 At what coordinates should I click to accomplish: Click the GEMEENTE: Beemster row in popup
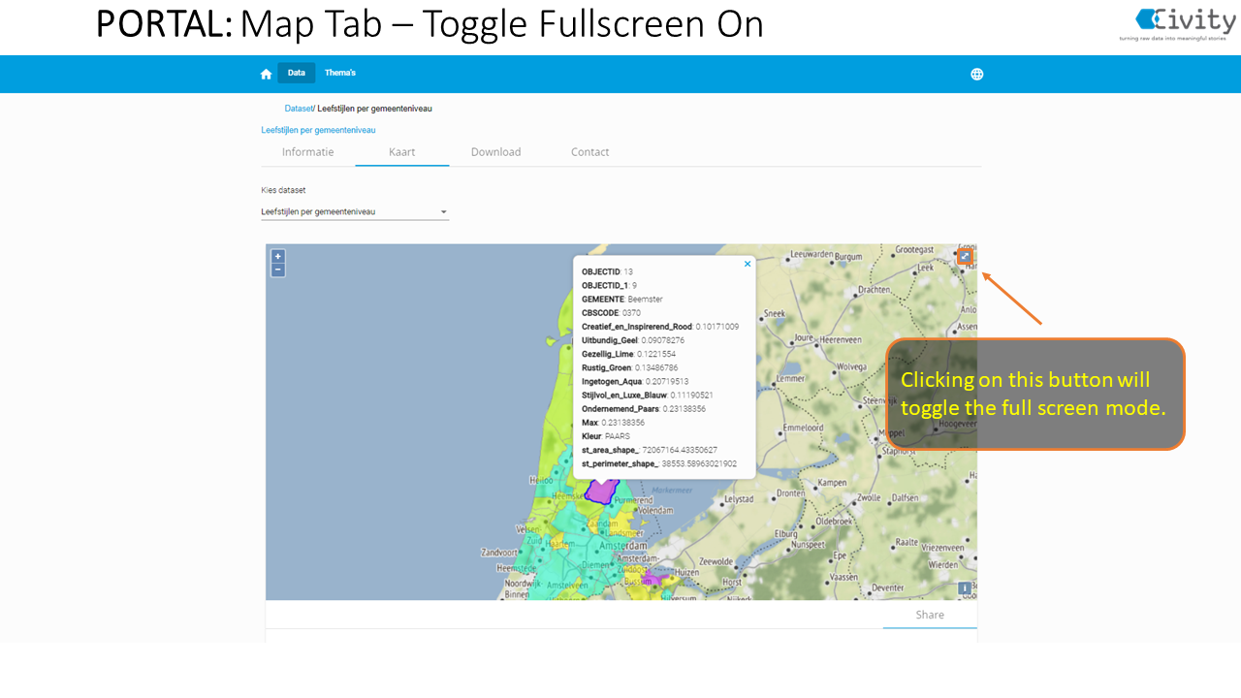pyautogui.click(x=622, y=300)
